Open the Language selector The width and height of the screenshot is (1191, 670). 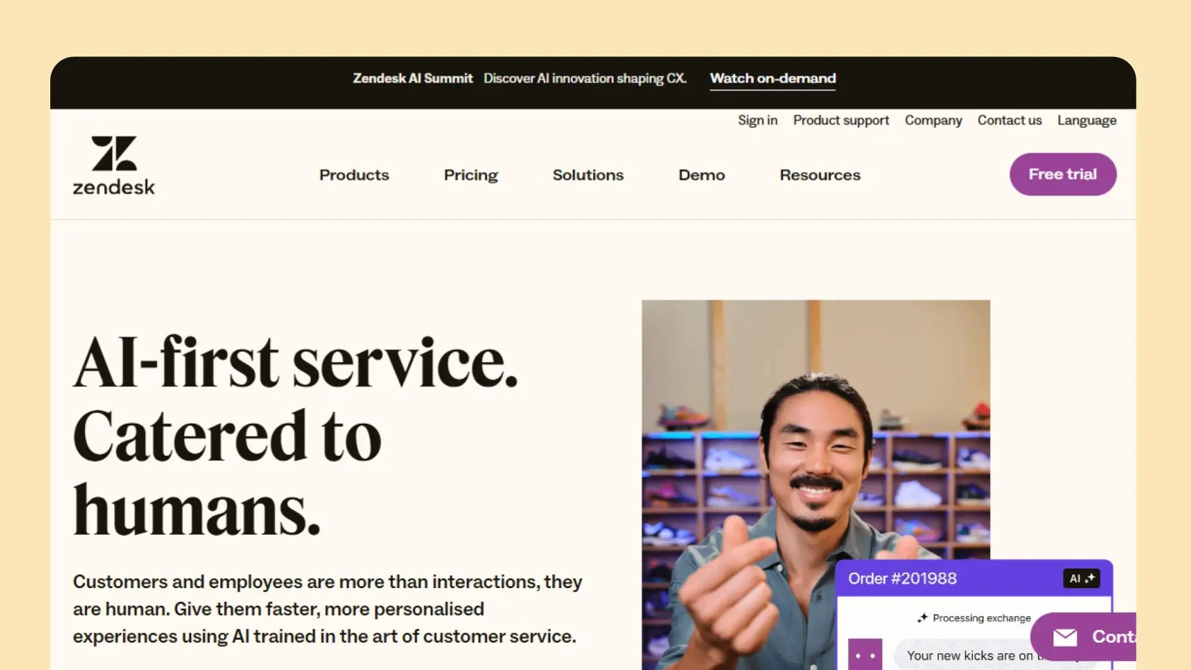[x=1087, y=120]
